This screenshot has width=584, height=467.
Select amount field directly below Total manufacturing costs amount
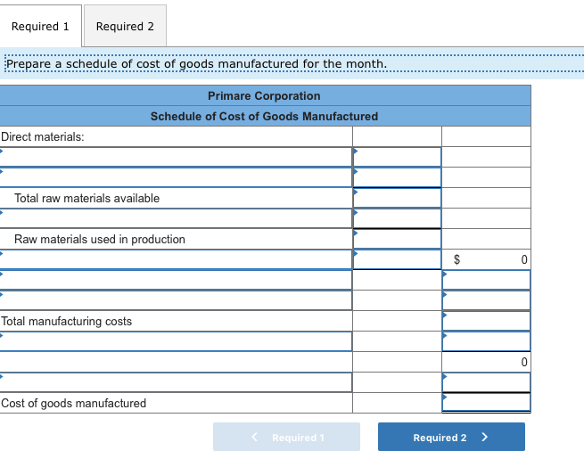487,341
